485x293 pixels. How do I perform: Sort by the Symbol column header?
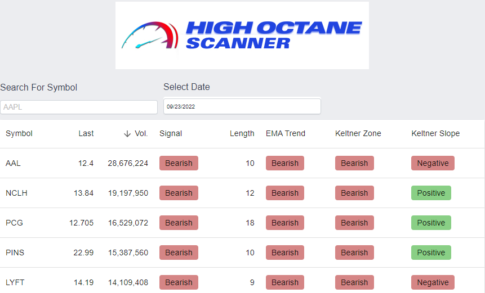[x=19, y=133]
